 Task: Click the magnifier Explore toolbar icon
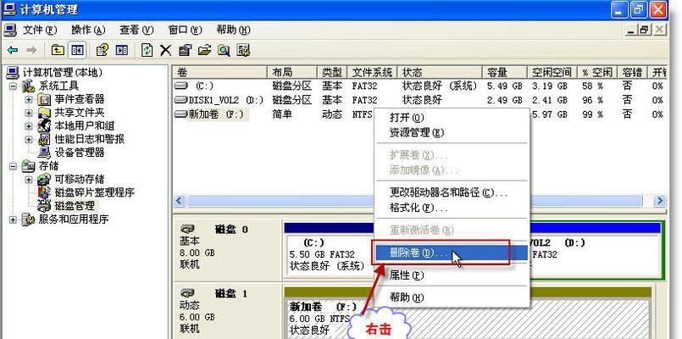click(224, 50)
